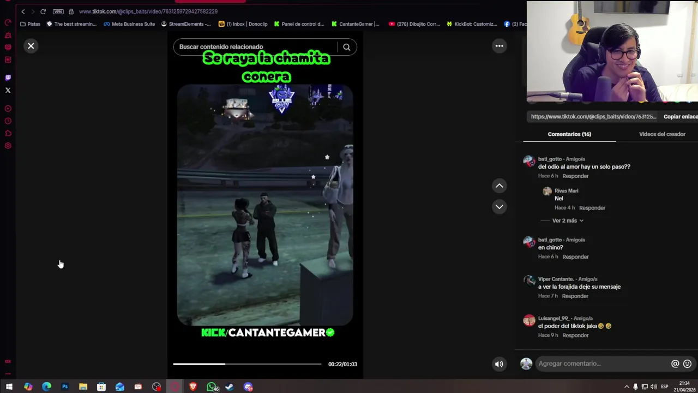
Task: Expand Ver 2 más replies
Action: (x=568, y=221)
